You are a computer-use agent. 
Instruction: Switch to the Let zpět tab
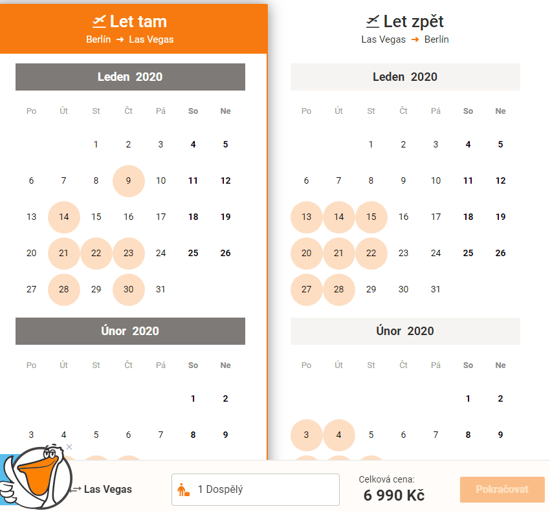click(405, 28)
